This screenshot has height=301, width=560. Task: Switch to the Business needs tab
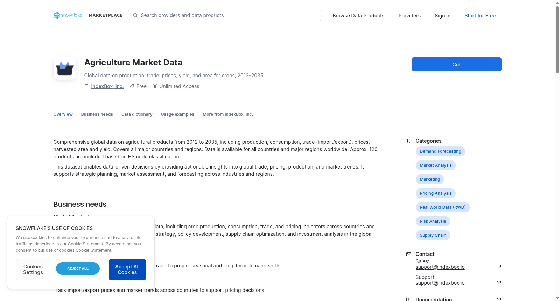(97, 114)
